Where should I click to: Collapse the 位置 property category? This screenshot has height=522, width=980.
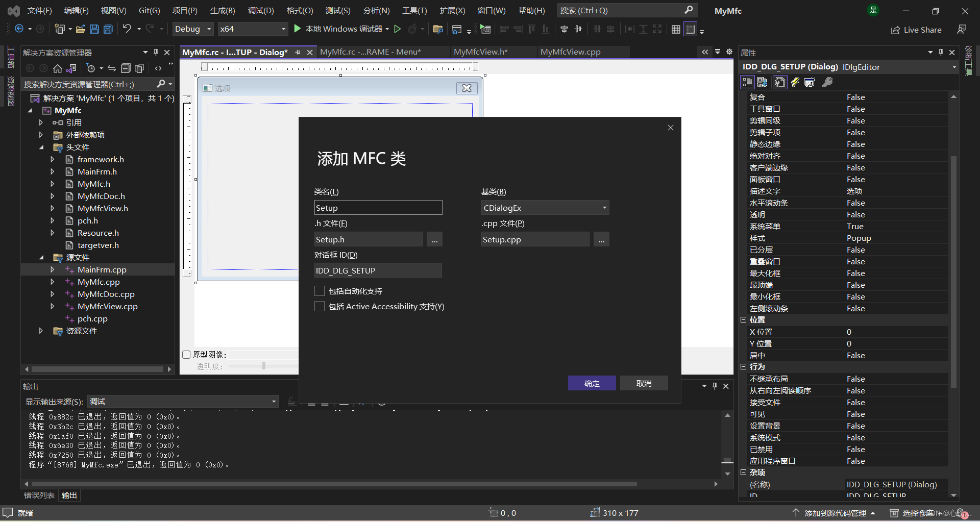click(743, 319)
